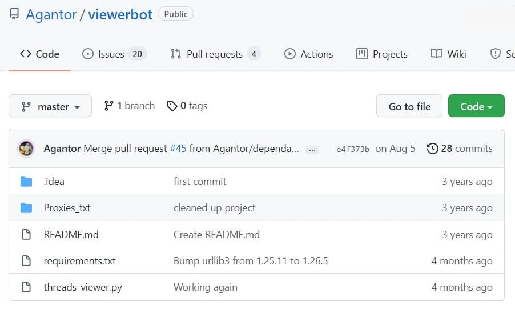This screenshot has width=515, height=309.
Task: Open the Agantor owner profile link
Action: 51,14
